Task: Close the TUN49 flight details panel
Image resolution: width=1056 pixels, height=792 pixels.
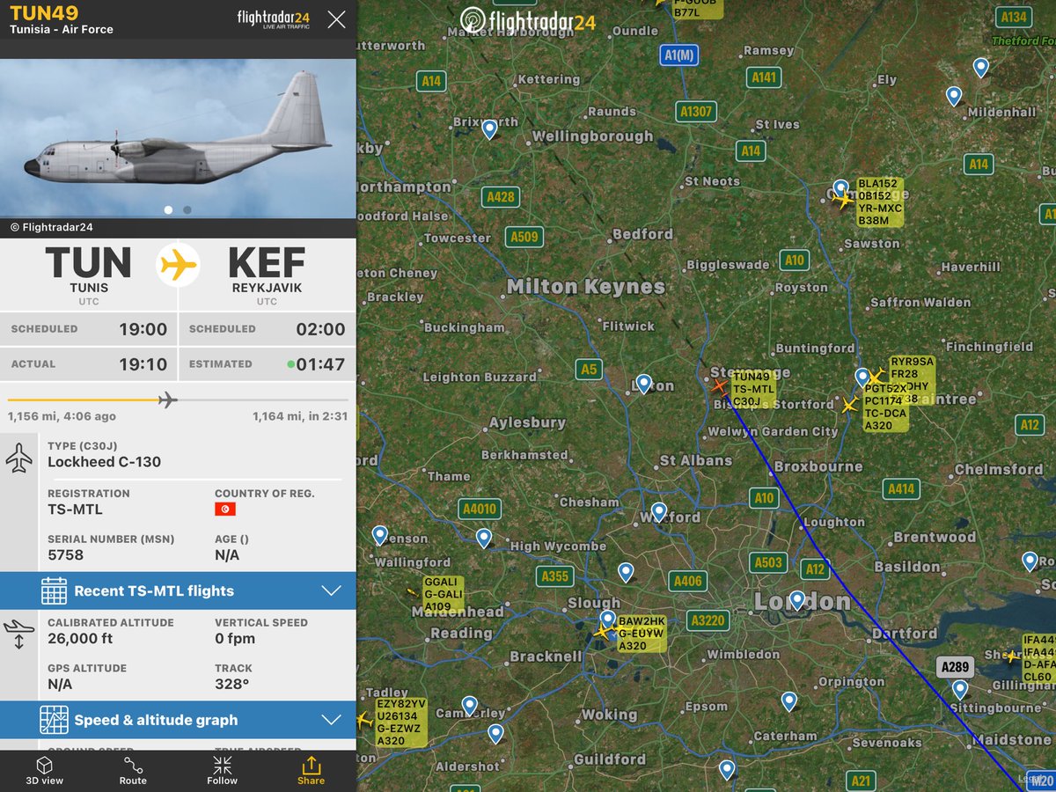Action: [336, 19]
